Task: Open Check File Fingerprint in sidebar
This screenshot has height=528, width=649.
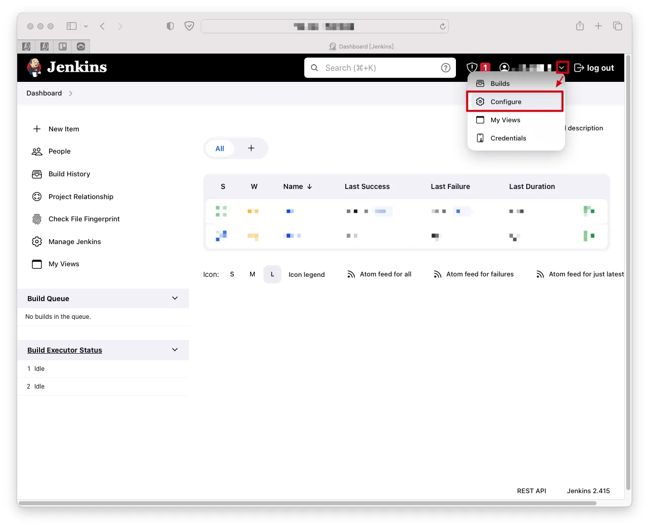Action: pyautogui.click(x=84, y=219)
